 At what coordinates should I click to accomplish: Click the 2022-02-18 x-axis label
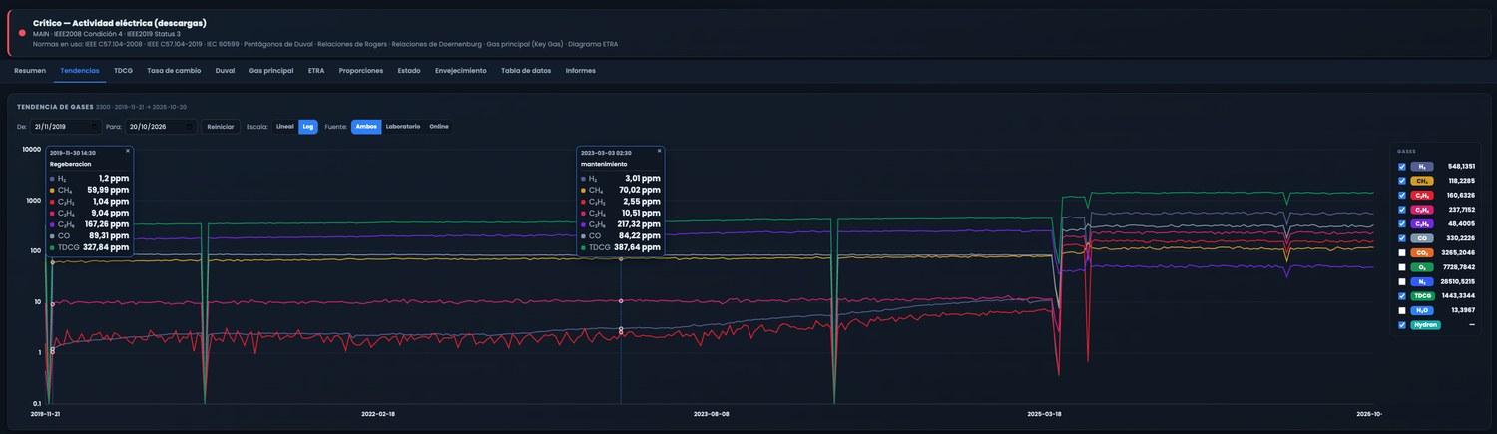[377, 412]
